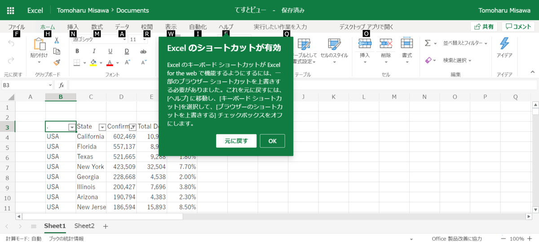Select cell containing California
Screen dimensions: 539x242
point(91,136)
